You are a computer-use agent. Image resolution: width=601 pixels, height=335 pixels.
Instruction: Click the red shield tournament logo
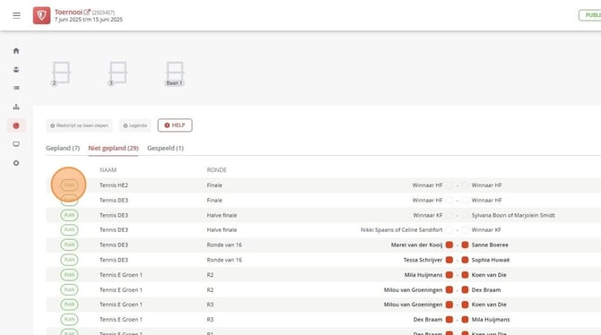[x=41, y=15]
